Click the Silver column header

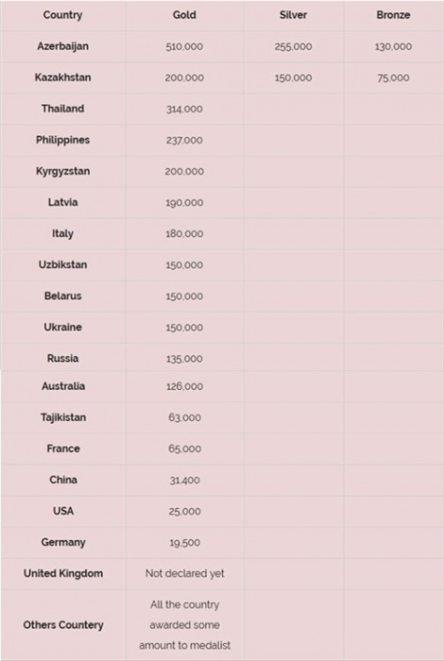point(293,15)
